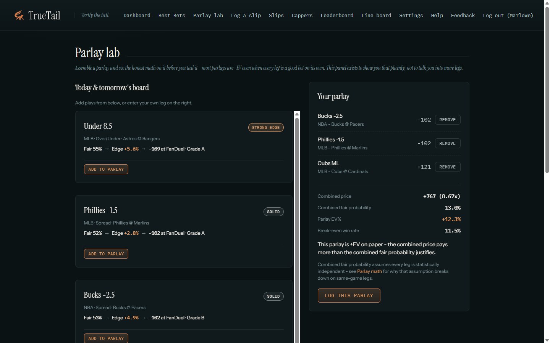Click MLB - Cubs @ Cardinals subtitle

coord(343,171)
